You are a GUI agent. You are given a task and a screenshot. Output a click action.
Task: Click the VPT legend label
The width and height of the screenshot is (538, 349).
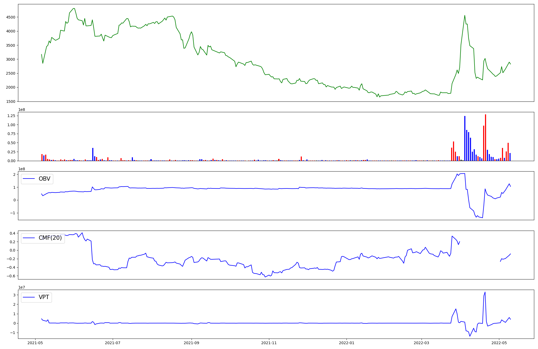click(44, 297)
